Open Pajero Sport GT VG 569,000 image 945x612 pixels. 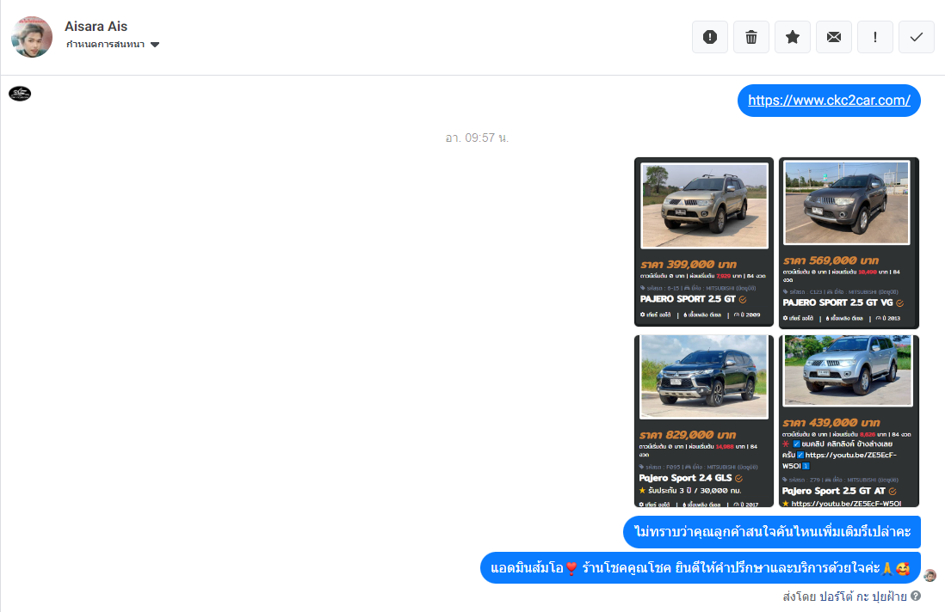pos(849,242)
